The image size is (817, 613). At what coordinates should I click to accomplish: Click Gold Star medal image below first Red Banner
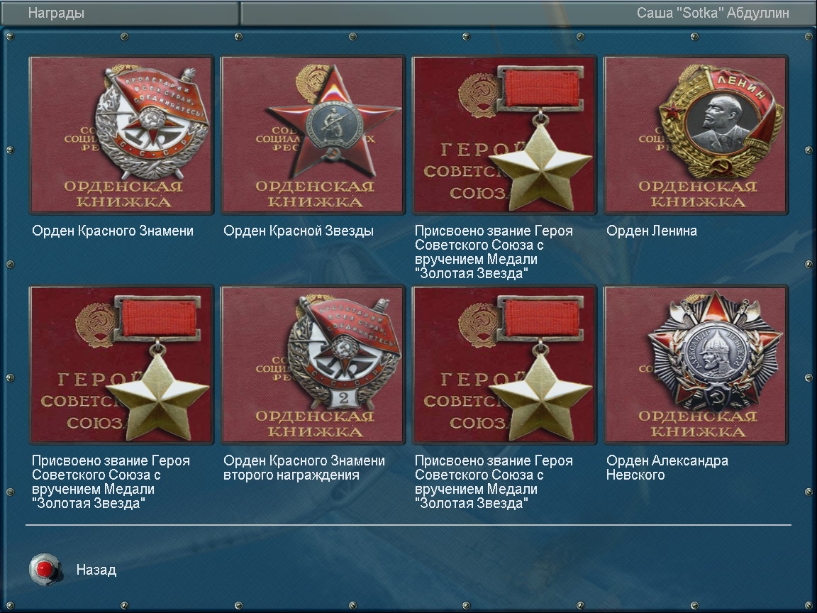121,365
